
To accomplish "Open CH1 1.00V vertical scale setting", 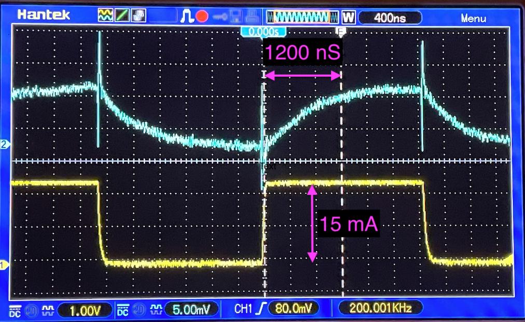I will tap(86, 310).
